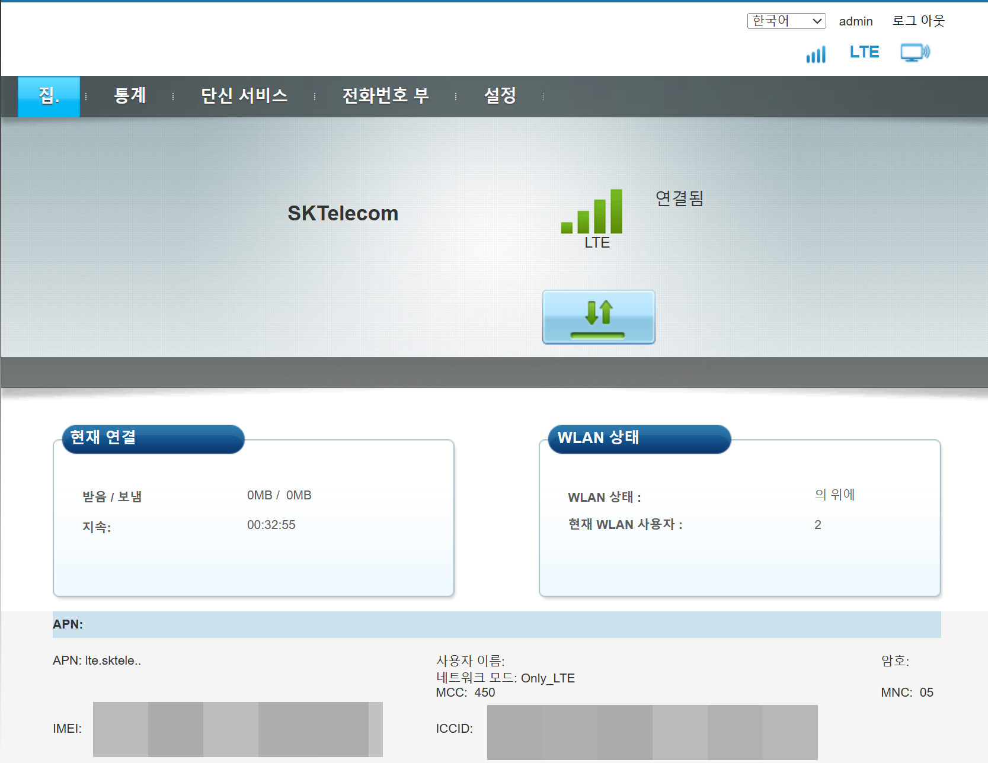Click the 0MB / 0MB traffic value
The width and height of the screenshot is (988, 763).
[x=279, y=495]
